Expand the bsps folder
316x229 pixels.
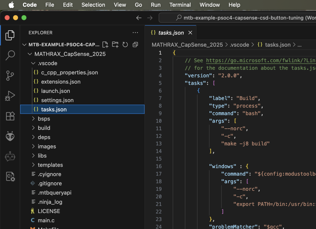click(33, 119)
